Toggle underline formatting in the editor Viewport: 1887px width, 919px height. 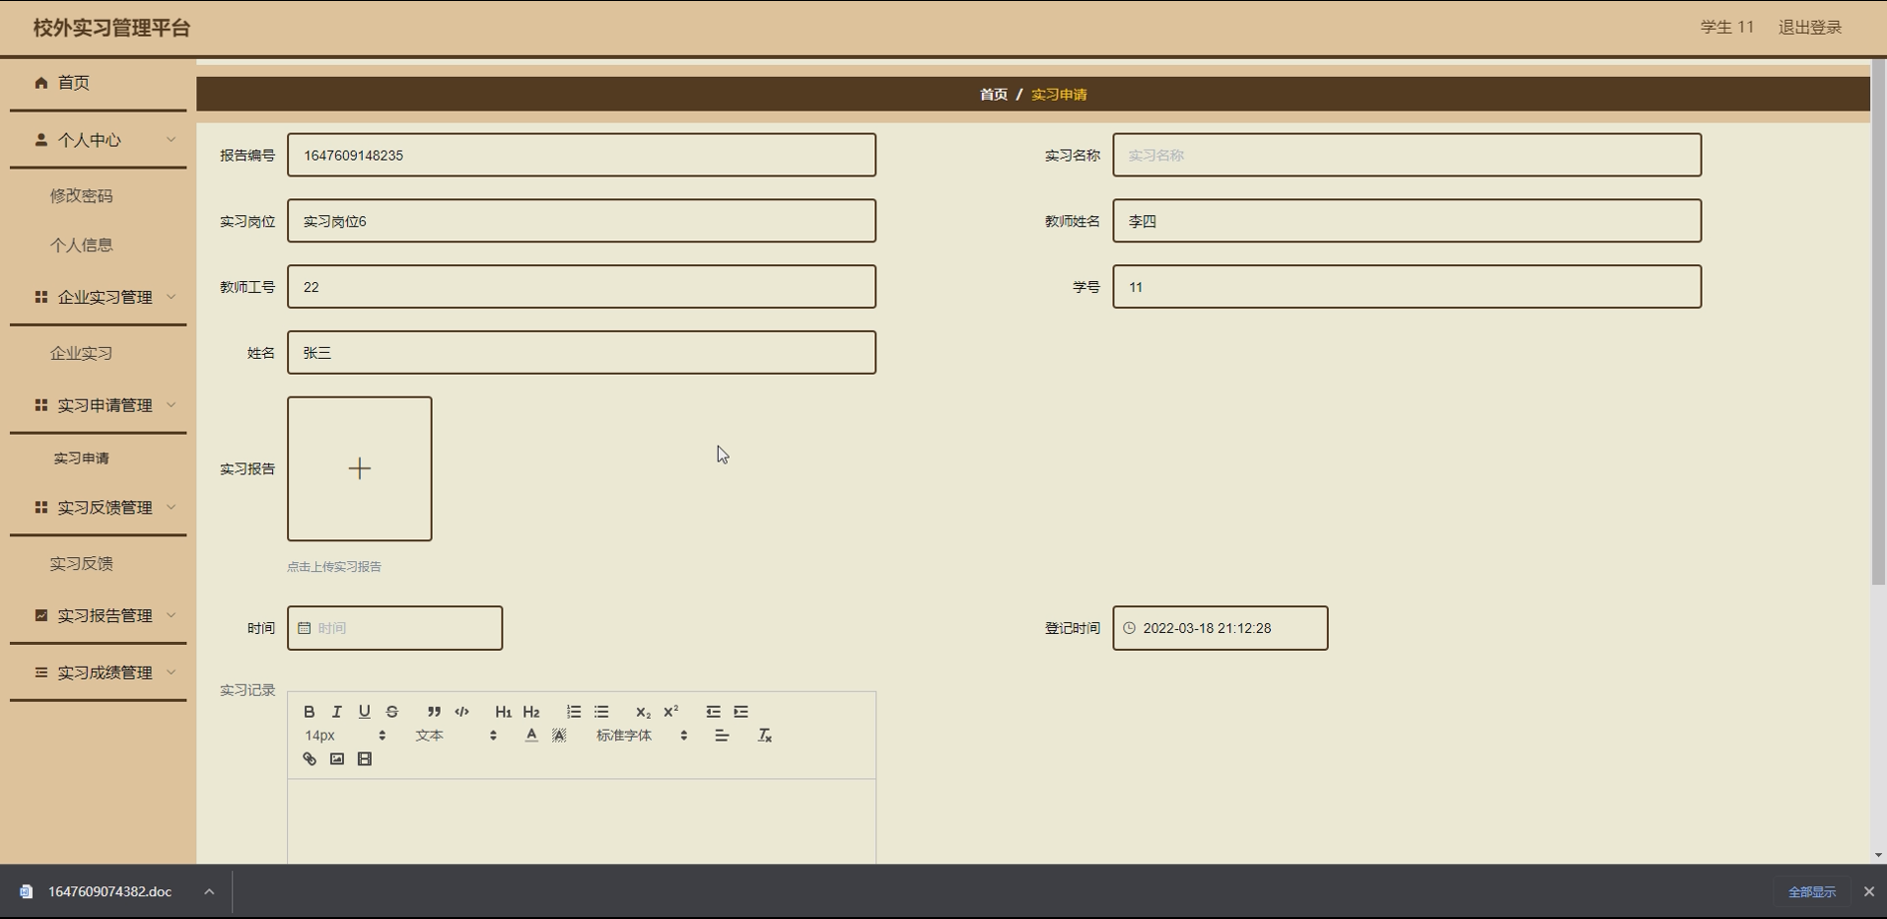point(364,712)
